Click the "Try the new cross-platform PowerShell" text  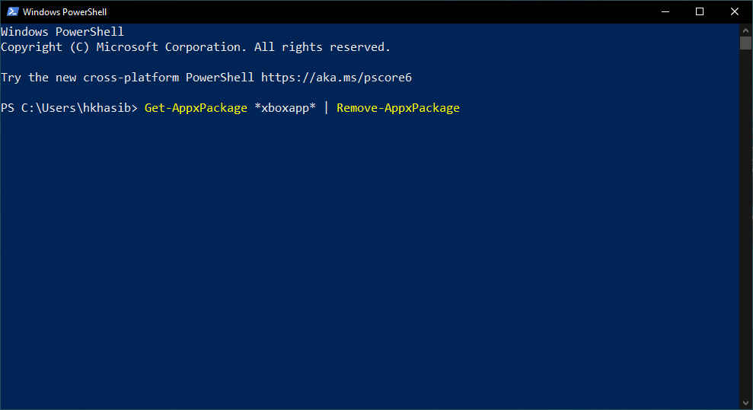pyautogui.click(x=128, y=78)
